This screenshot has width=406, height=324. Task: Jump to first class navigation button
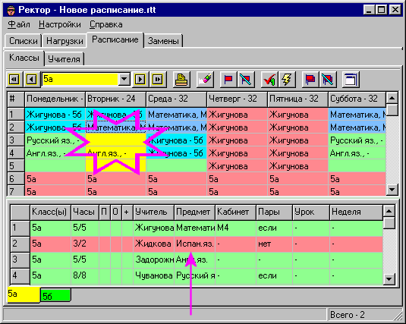pos(14,79)
